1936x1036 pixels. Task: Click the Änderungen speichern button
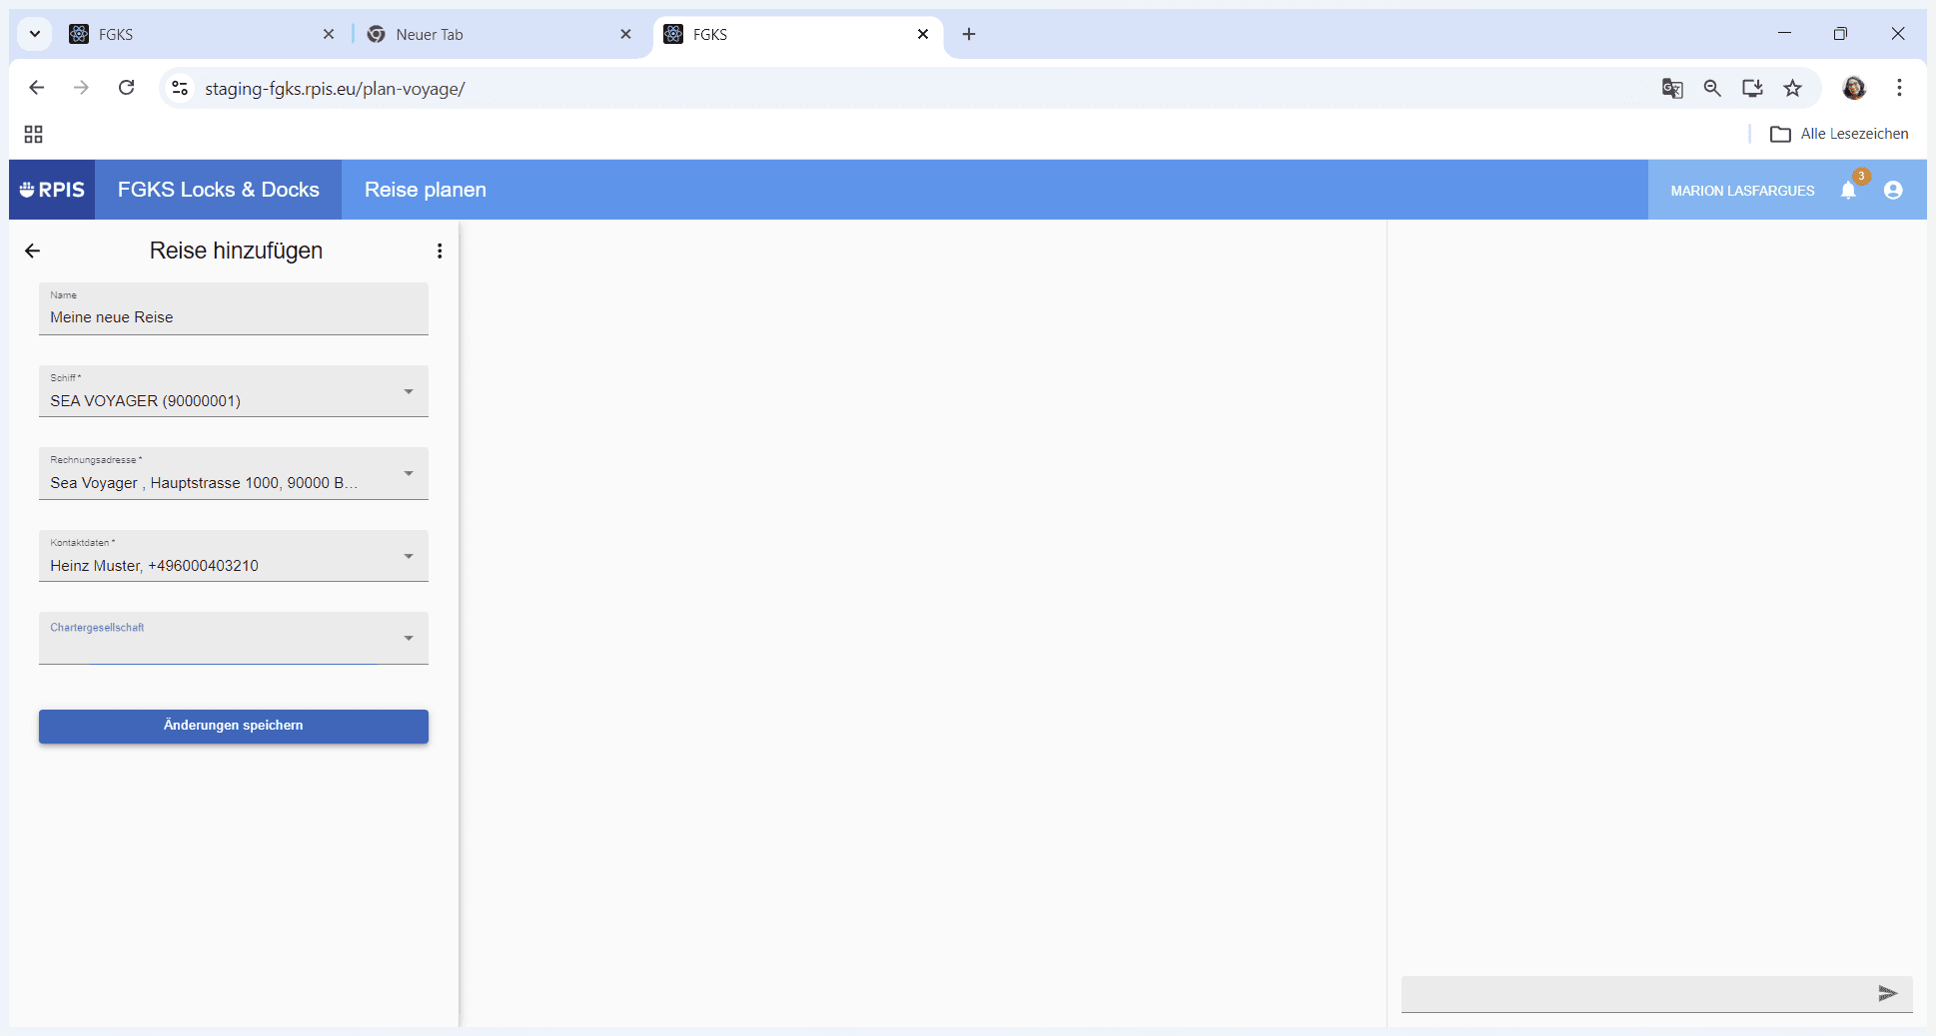pyautogui.click(x=234, y=726)
